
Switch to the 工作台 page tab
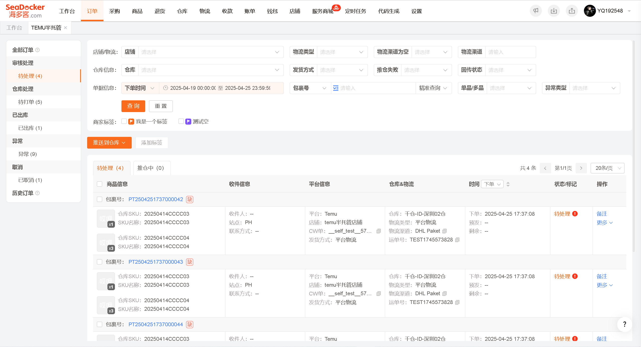[x=14, y=28]
